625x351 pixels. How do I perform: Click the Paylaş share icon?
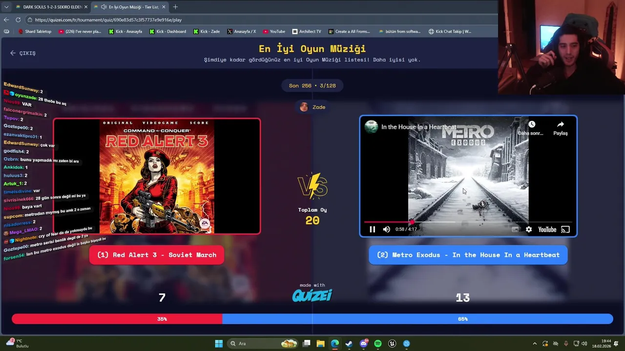tap(561, 128)
